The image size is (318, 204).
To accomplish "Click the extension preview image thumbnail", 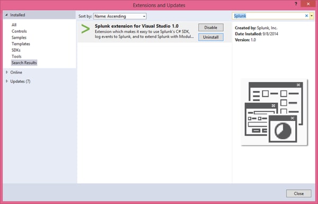I will point(275,112).
